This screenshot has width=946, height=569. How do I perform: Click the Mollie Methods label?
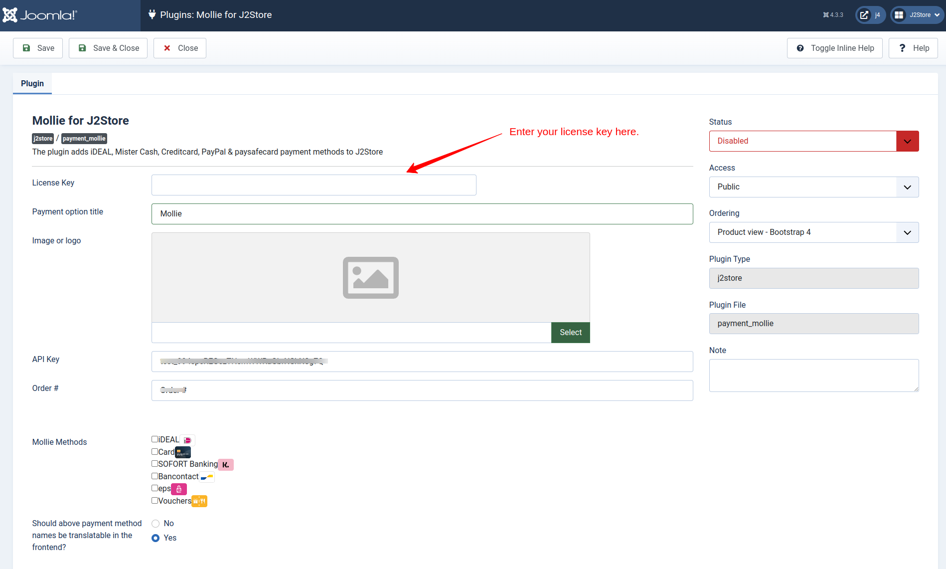(59, 442)
